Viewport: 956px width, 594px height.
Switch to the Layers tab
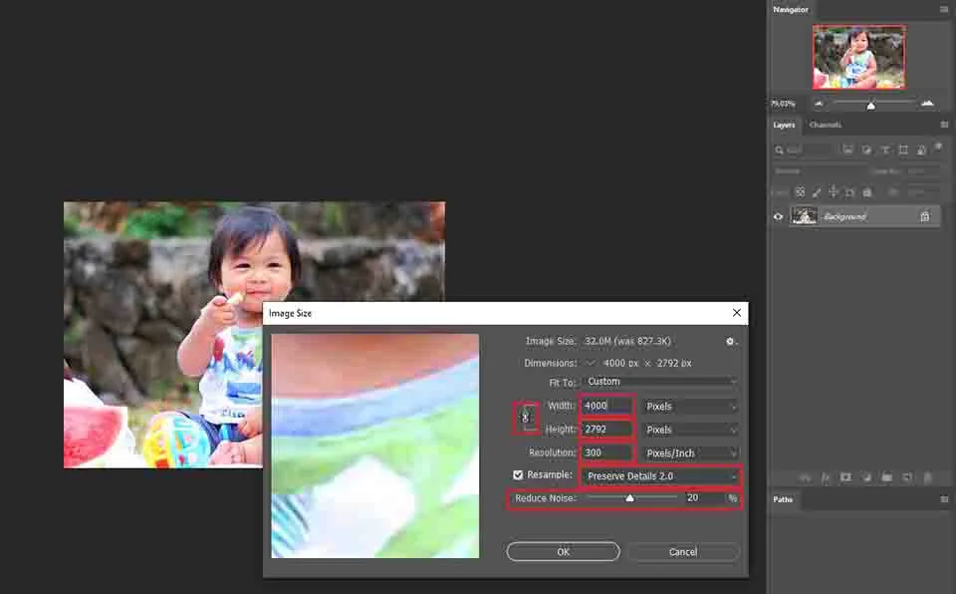[784, 125]
